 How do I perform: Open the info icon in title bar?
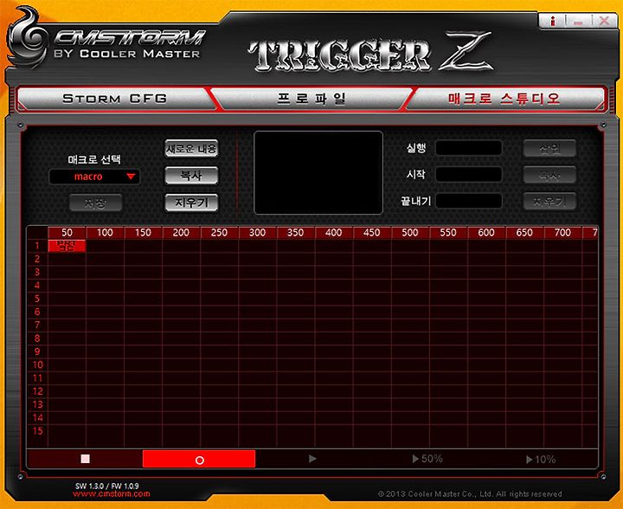pos(553,21)
